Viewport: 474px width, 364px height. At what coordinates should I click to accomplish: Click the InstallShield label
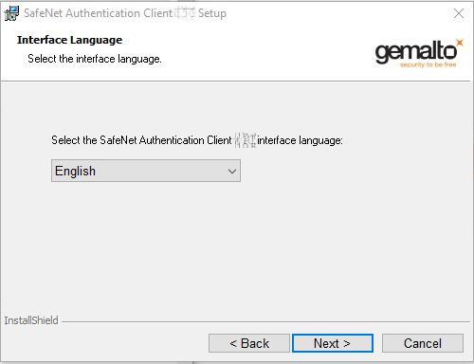[31, 320]
